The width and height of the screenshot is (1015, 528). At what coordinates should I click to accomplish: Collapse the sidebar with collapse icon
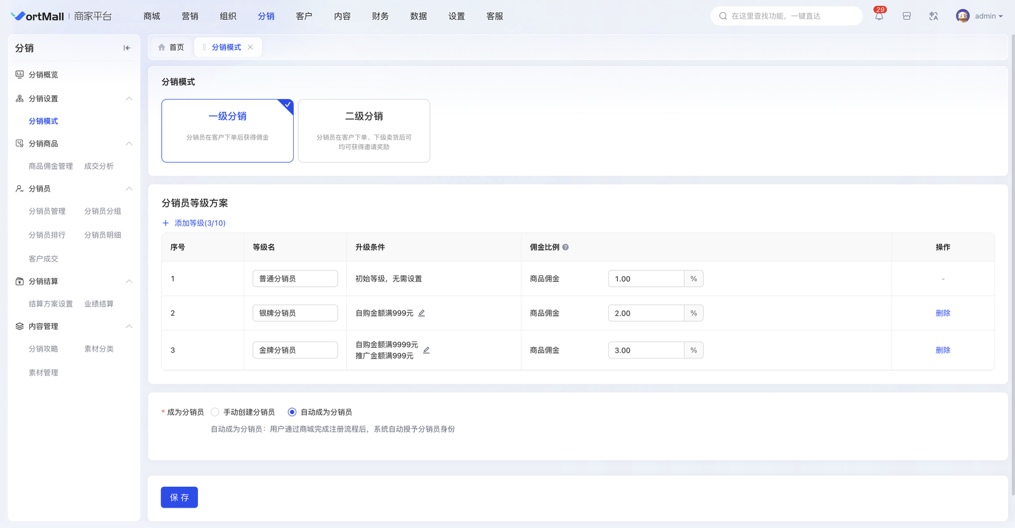[127, 48]
